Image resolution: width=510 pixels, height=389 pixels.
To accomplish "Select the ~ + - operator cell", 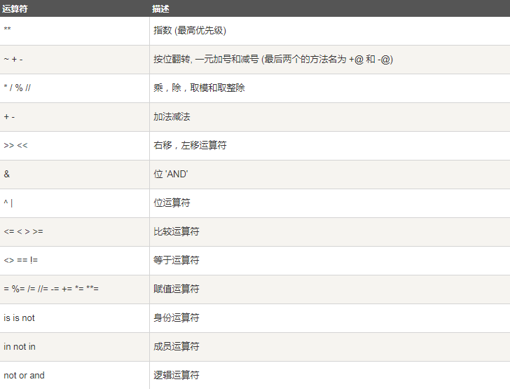I will [x=13, y=60].
